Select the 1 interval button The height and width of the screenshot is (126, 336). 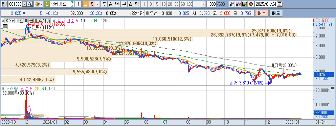tap(144, 4)
